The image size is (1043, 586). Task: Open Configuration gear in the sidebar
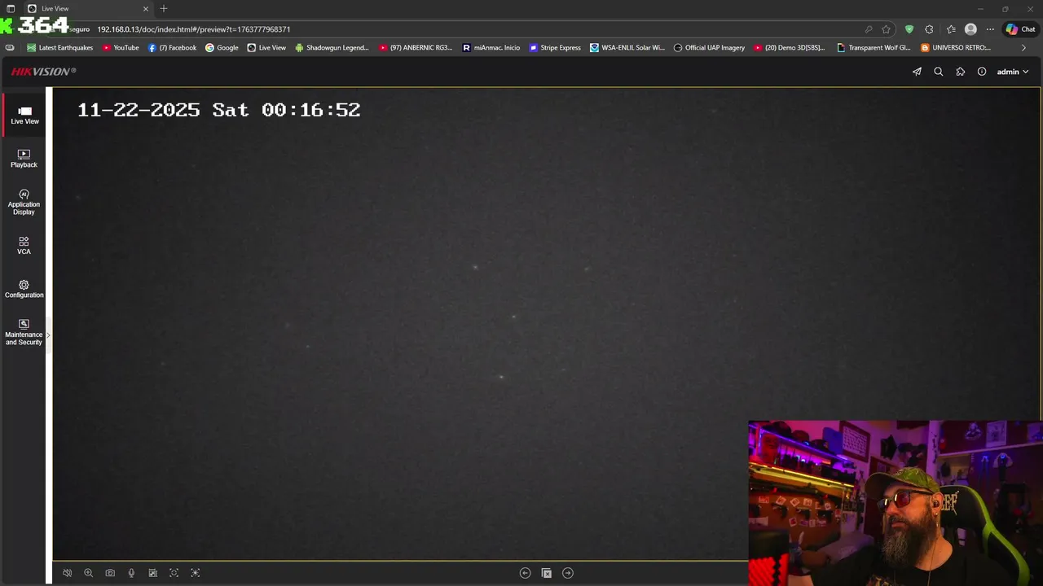pos(24,289)
